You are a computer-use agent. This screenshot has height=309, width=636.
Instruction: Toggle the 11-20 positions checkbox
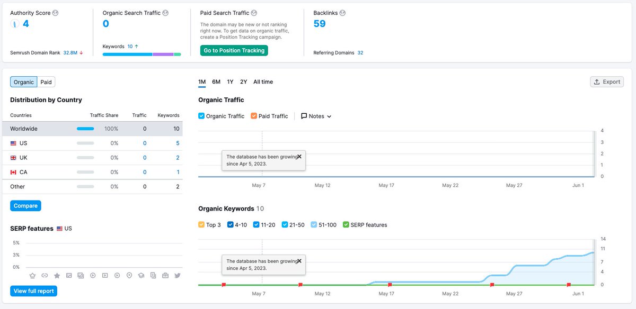pyautogui.click(x=257, y=225)
